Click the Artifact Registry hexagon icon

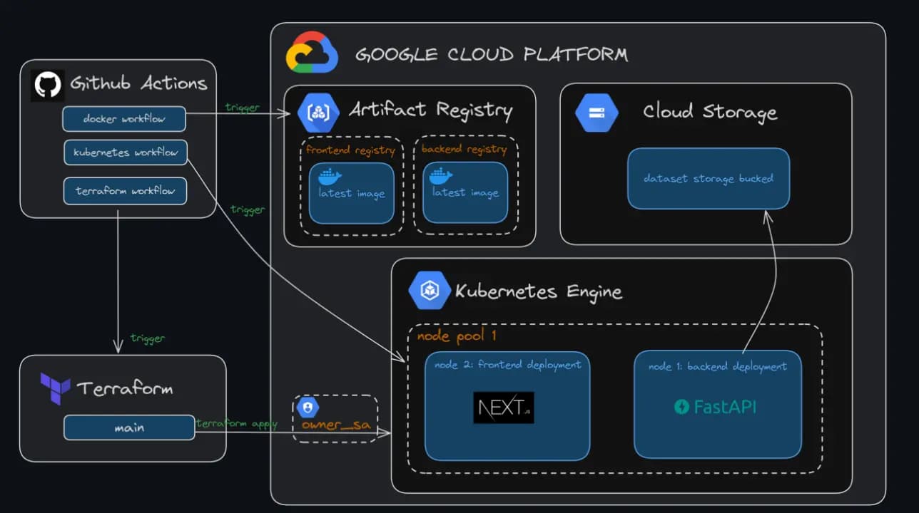click(317, 111)
